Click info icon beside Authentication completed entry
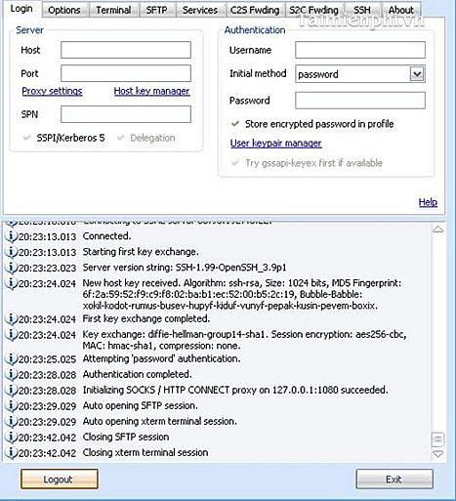 (11, 374)
